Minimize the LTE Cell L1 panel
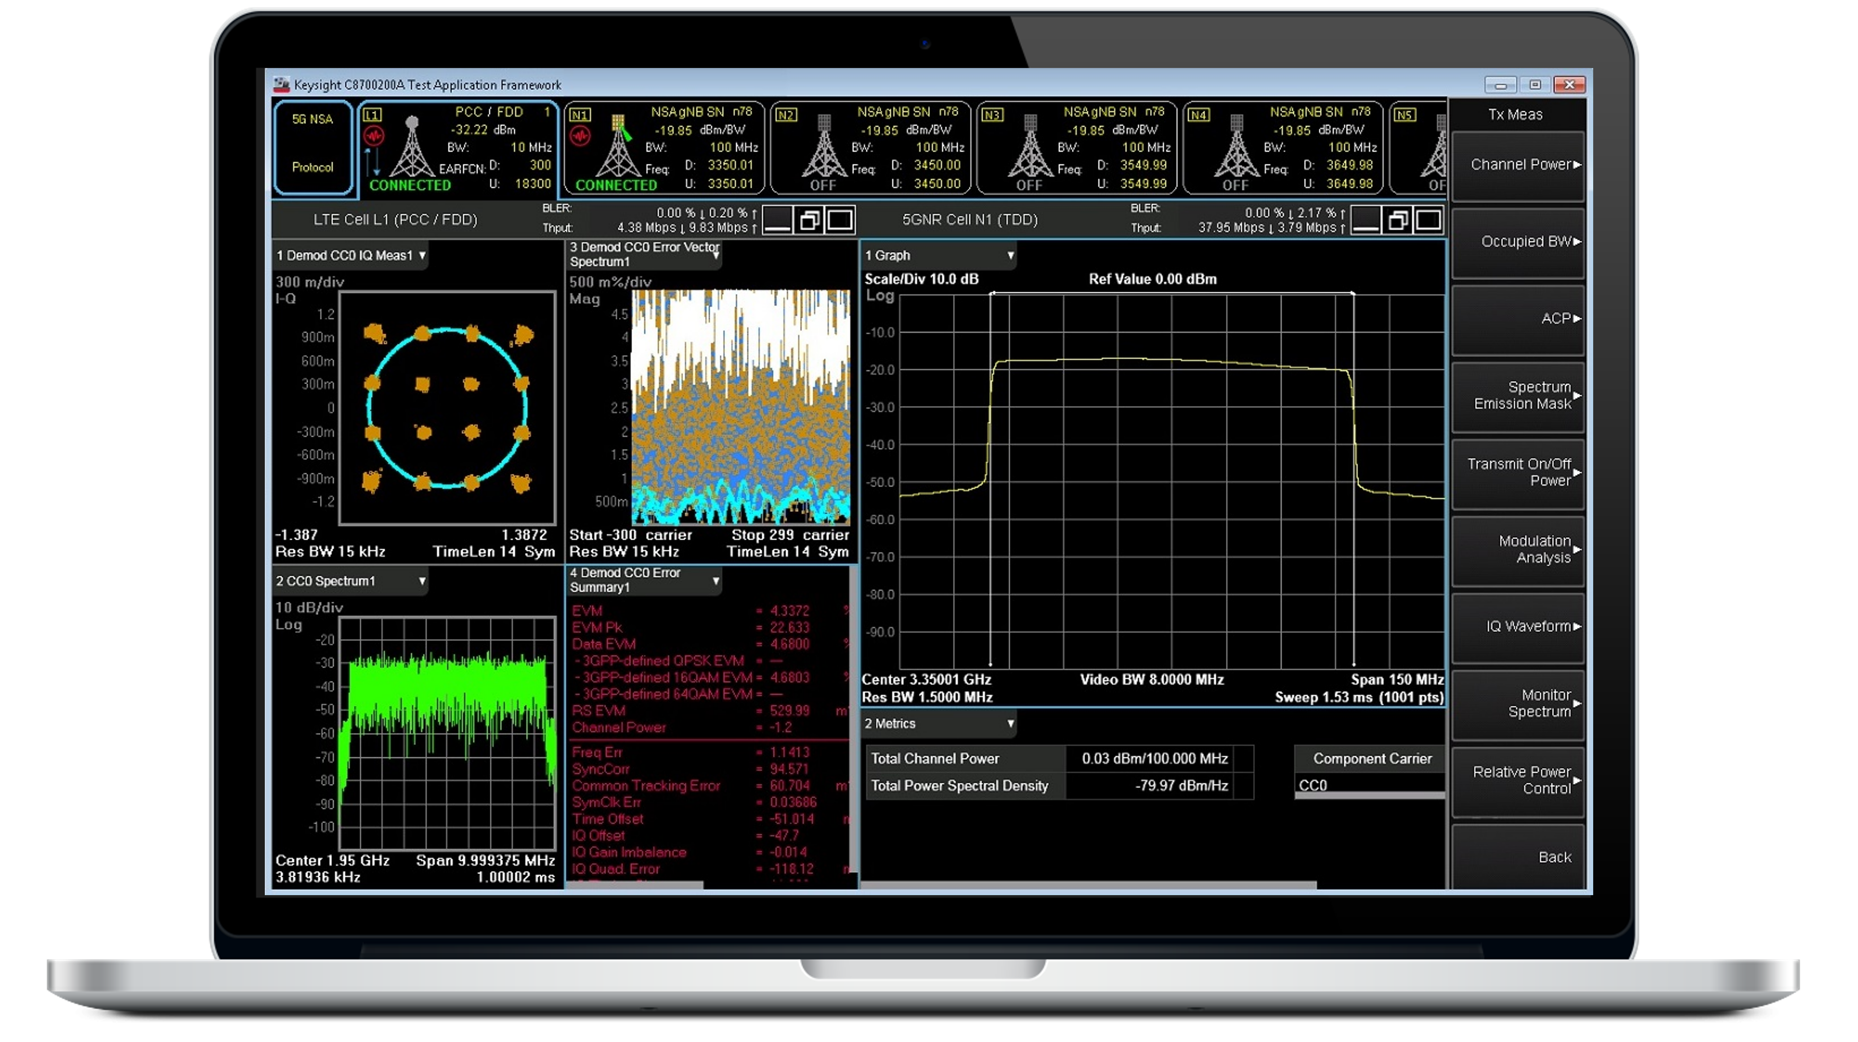The width and height of the screenshot is (1858, 1042). point(777,220)
